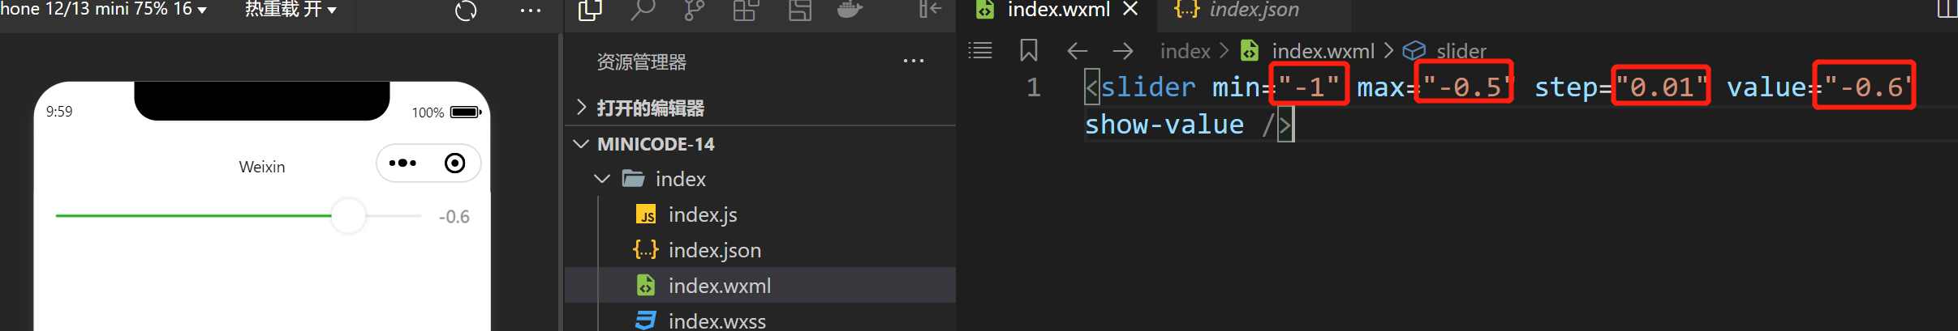Open the save/layout panel icon

[800, 11]
